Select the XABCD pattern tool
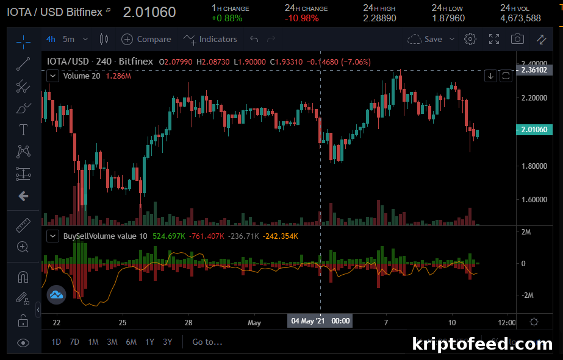The image size is (563, 360). 23,151
